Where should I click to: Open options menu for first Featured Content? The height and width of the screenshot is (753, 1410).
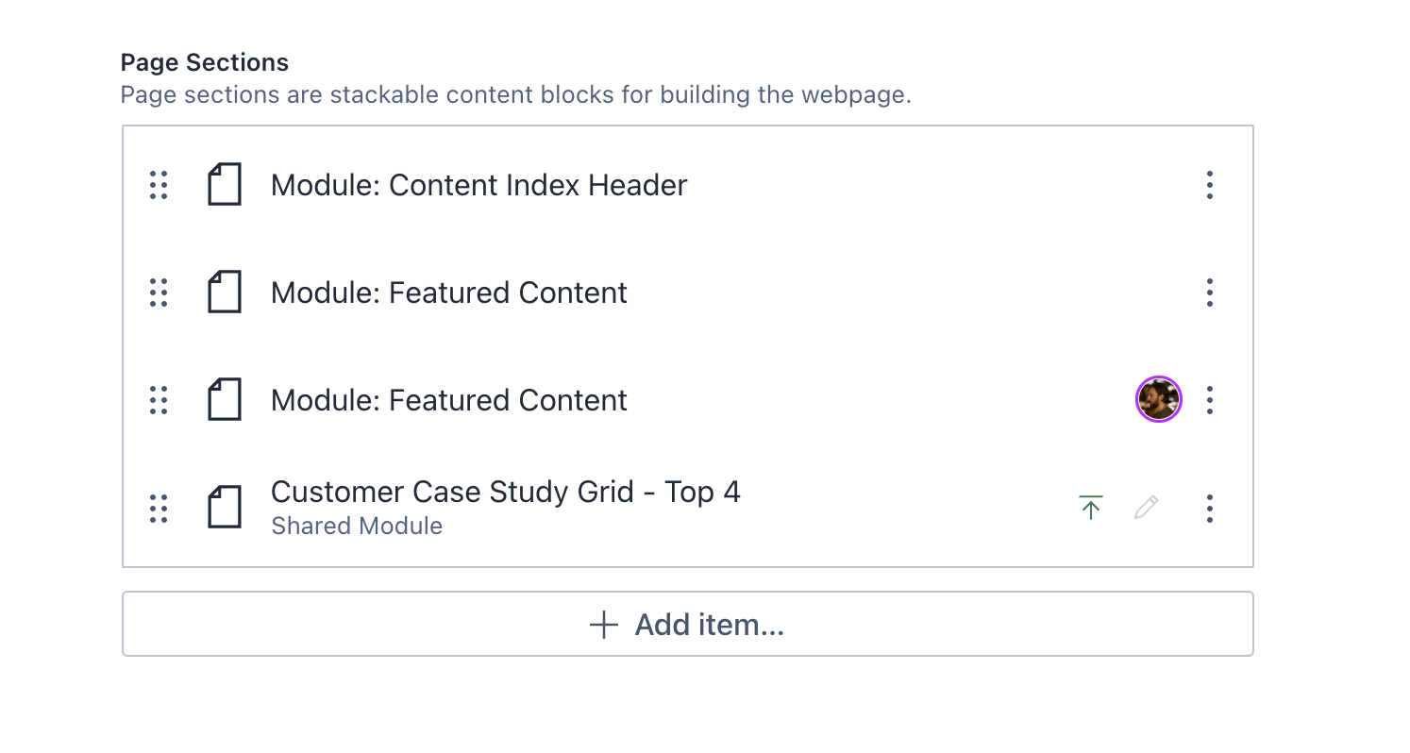[x=1210, y=293]
